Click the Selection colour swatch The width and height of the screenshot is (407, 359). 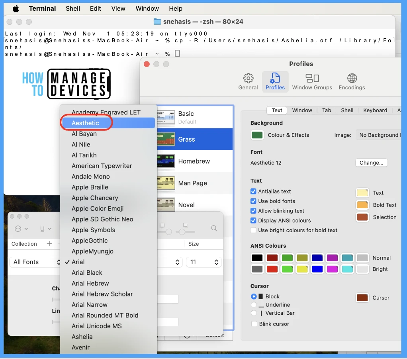(362, 217)
